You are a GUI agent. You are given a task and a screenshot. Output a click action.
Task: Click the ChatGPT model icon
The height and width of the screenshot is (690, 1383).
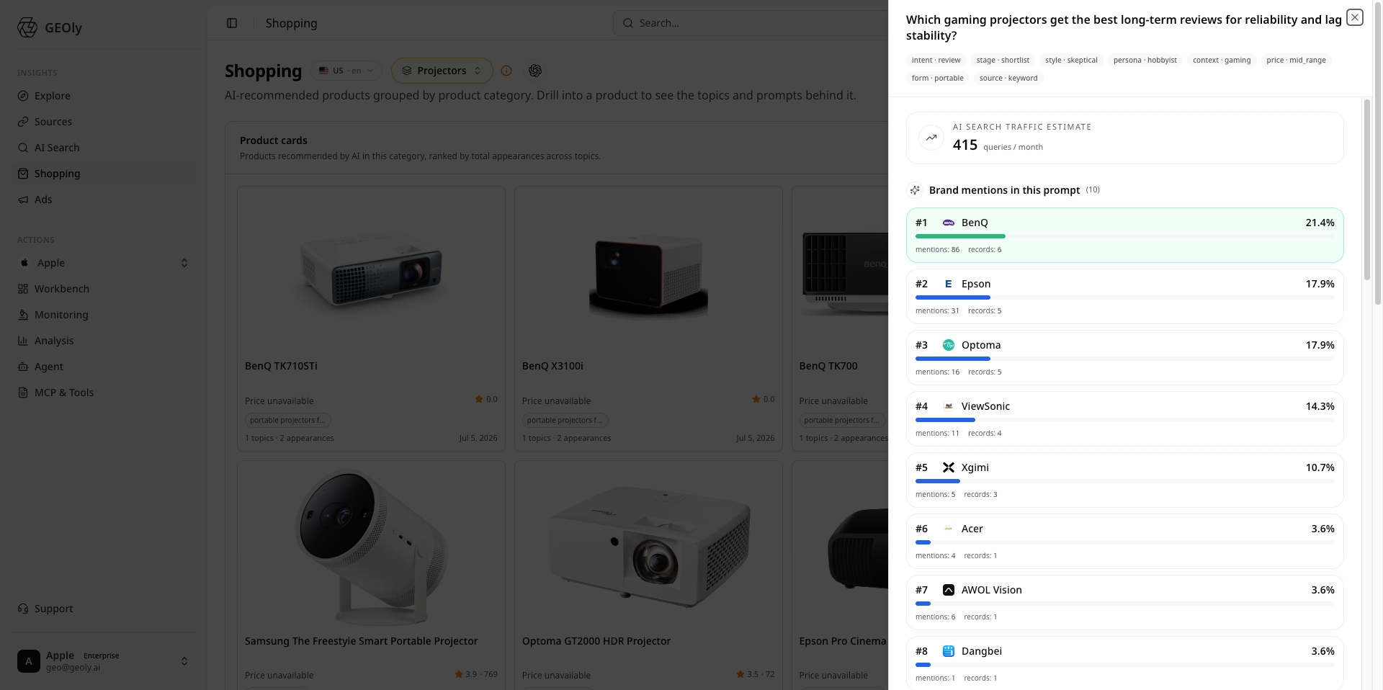[534, 71]
